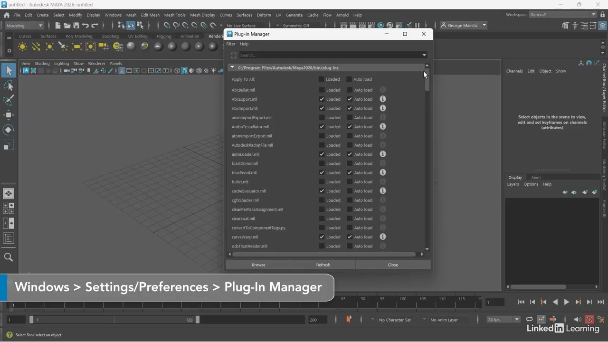
Task: Unload the autoLoader.mll plug-in
Action: point(322,154)
